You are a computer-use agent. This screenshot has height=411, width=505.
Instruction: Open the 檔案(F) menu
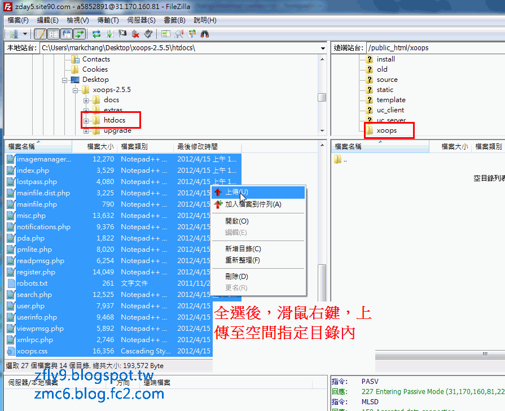18,20
